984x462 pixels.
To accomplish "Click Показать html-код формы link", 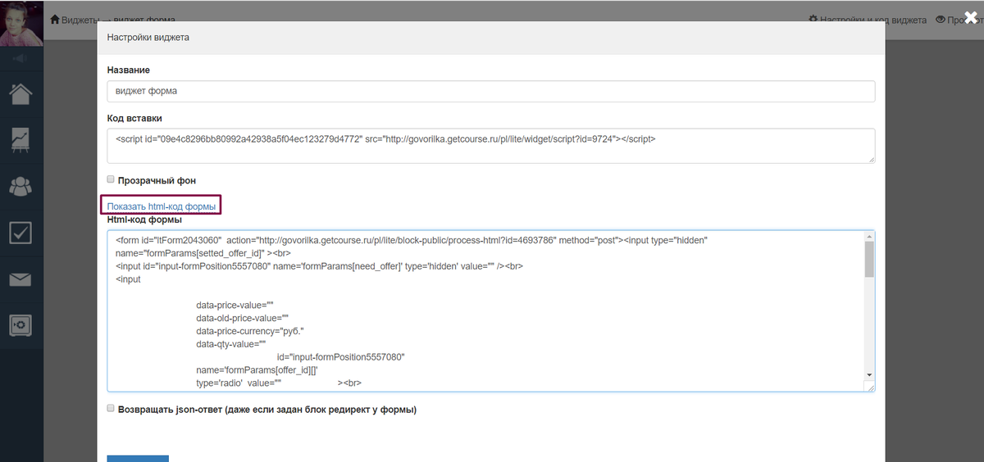I will [x=162, y=206].
